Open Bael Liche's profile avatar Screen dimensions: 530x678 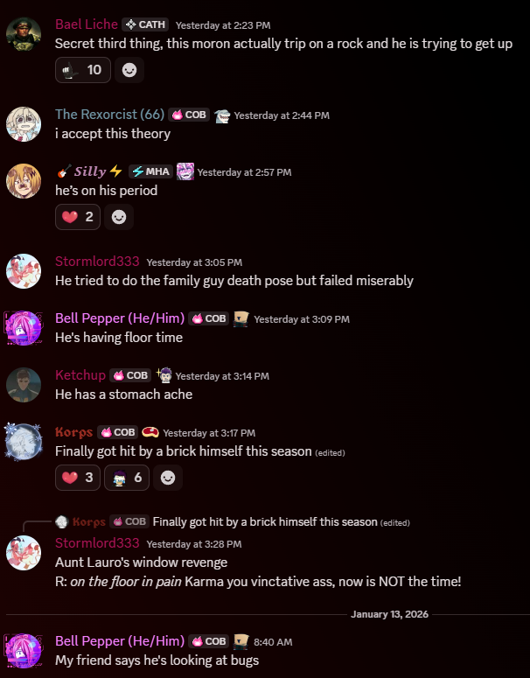(24, 34)
